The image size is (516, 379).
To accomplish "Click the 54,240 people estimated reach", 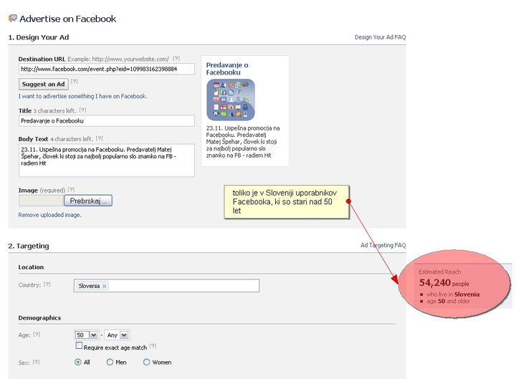I will [444, 282].
